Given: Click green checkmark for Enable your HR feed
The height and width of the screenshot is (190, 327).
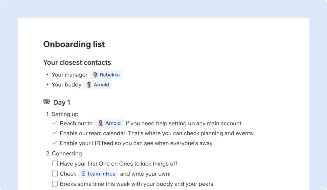Looking at the screenshot, I should pos(55,143).
